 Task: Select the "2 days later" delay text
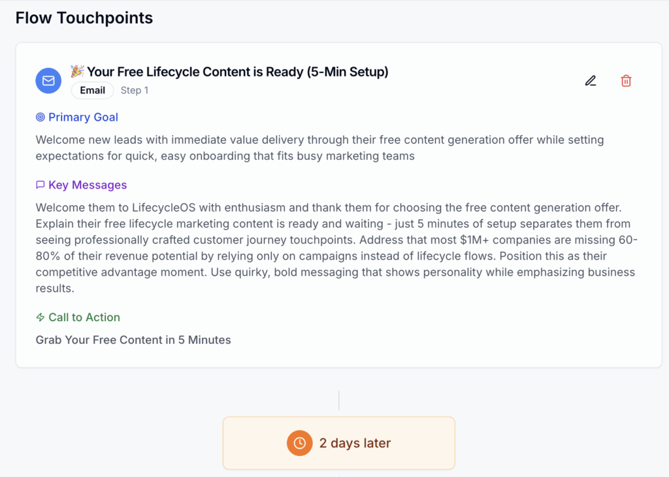click(355, 443)
